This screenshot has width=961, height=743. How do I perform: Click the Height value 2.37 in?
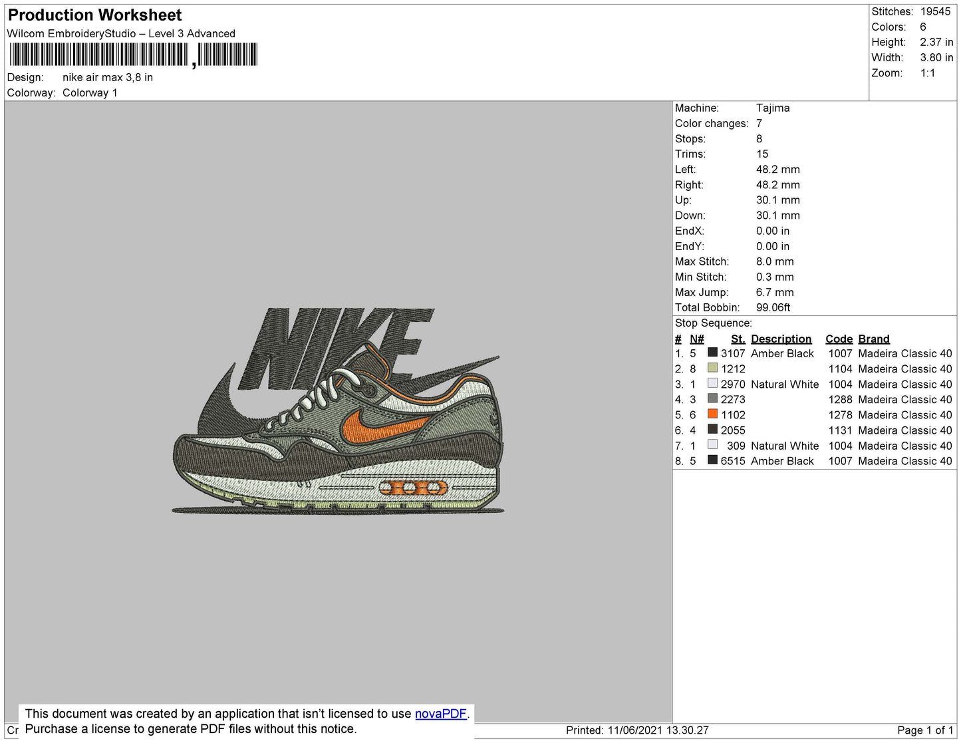coord(936,42)
